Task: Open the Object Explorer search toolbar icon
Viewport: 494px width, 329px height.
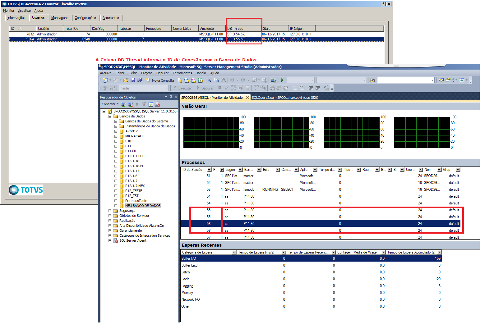Action: tap(441, 80)
